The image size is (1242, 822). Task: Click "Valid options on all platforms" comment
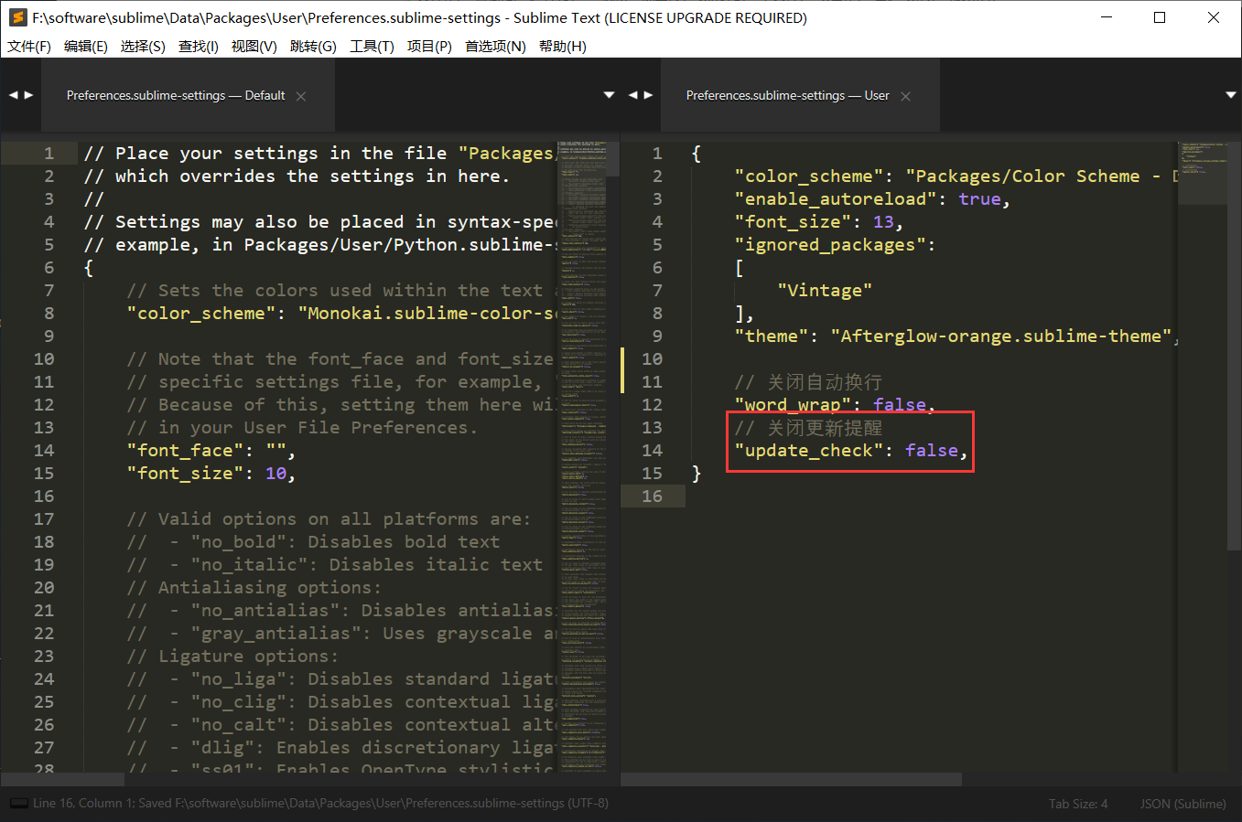click(329, 519)
